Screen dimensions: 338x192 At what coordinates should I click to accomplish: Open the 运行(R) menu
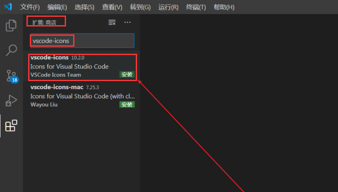pos(168,7)
